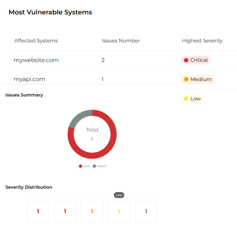Select the first red severity distribution card

coord(38,211)
